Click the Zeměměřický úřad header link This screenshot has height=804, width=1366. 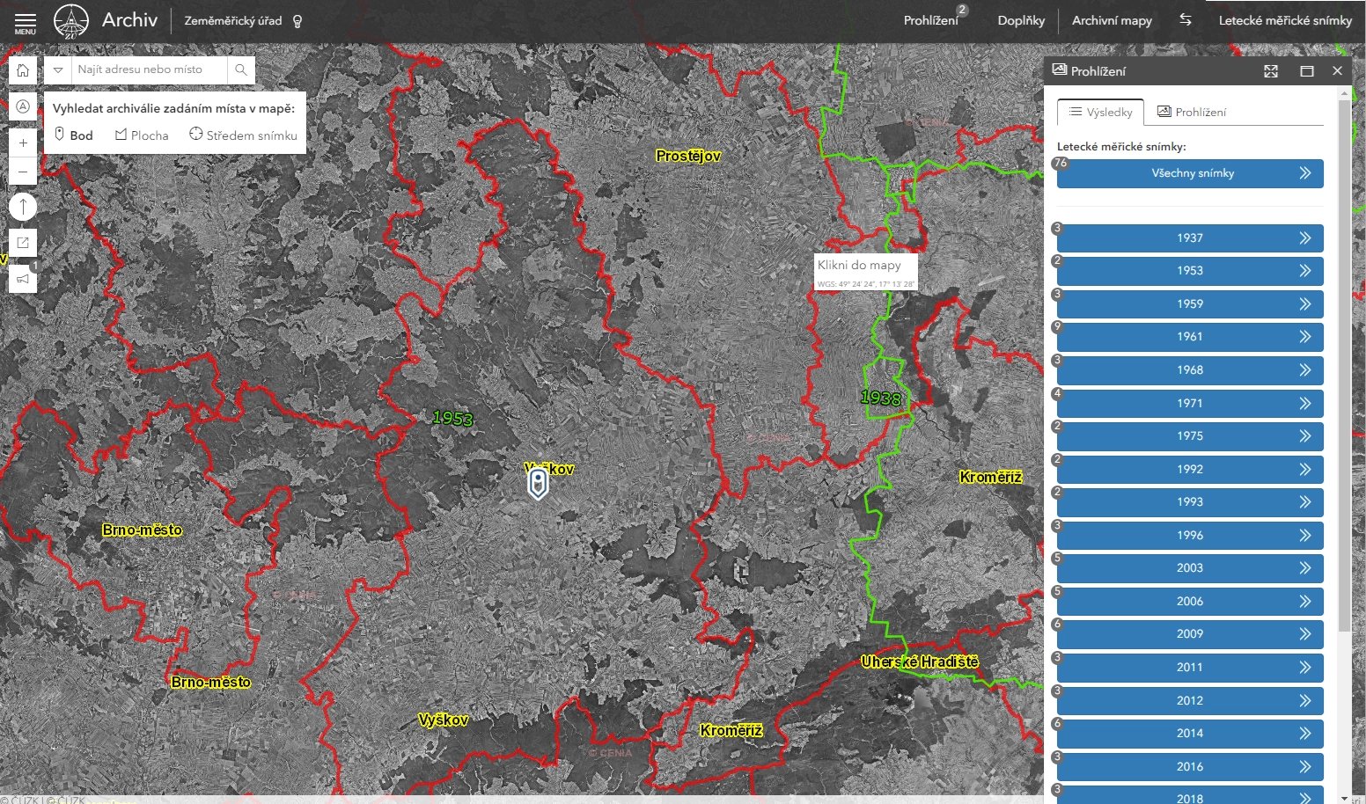(x=233, y=21)
